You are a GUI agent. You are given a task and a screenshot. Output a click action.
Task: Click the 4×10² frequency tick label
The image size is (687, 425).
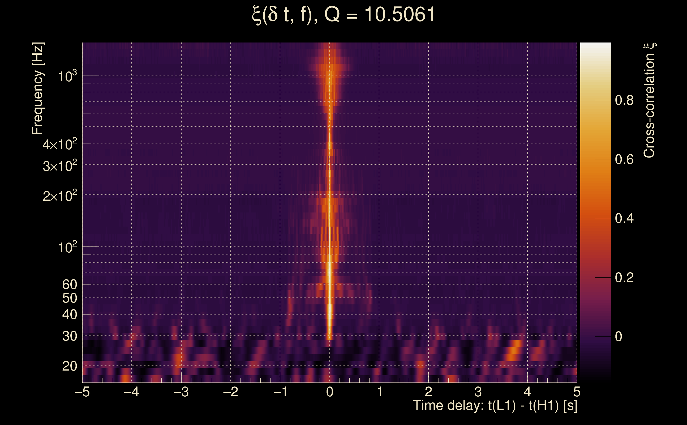pos(59,144)
